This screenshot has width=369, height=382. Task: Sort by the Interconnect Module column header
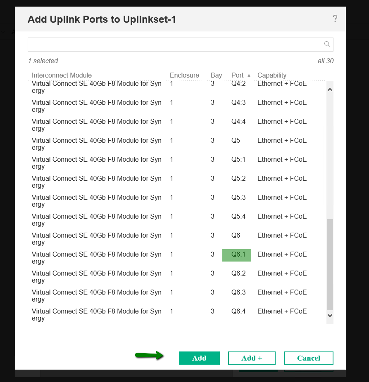tap(62, 75)
